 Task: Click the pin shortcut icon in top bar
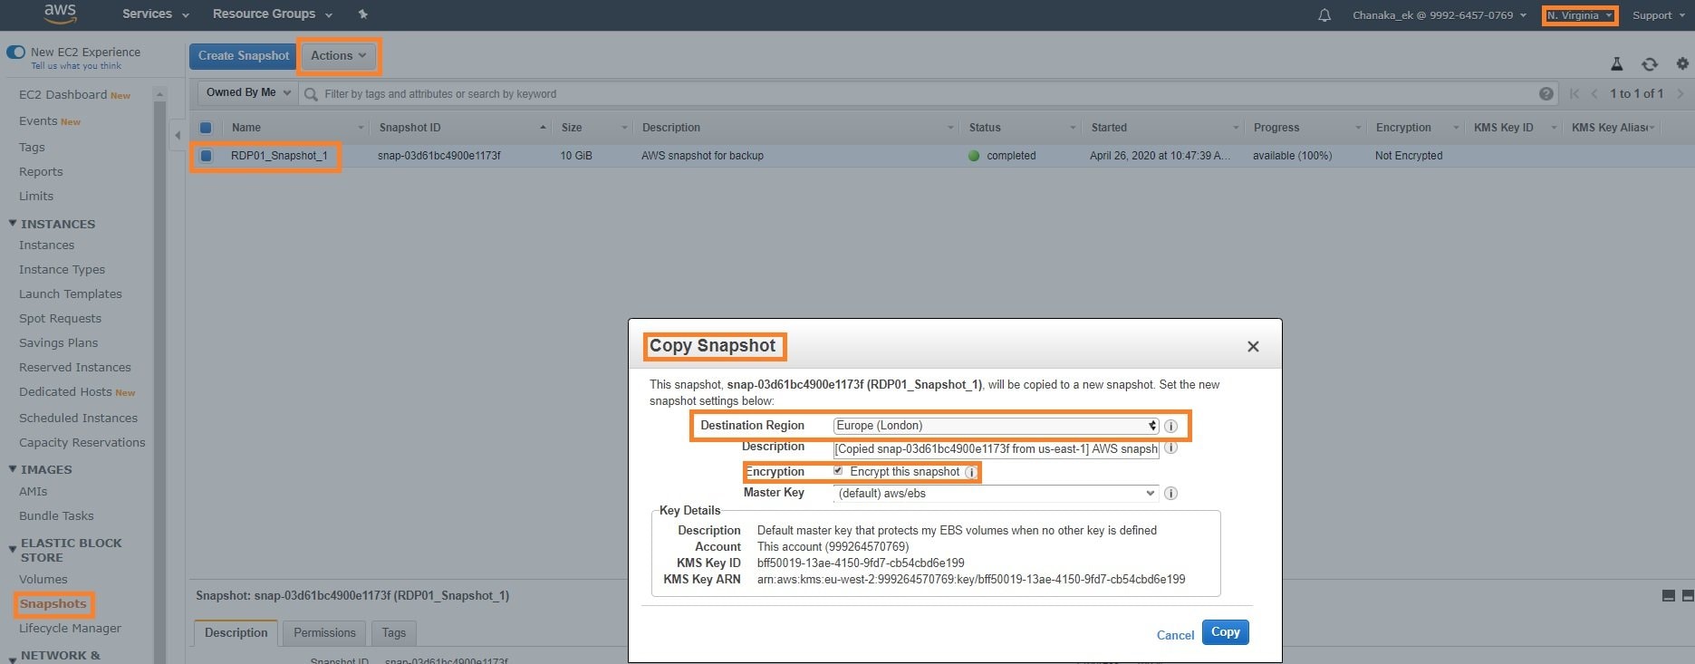click(x=363, y=14)
